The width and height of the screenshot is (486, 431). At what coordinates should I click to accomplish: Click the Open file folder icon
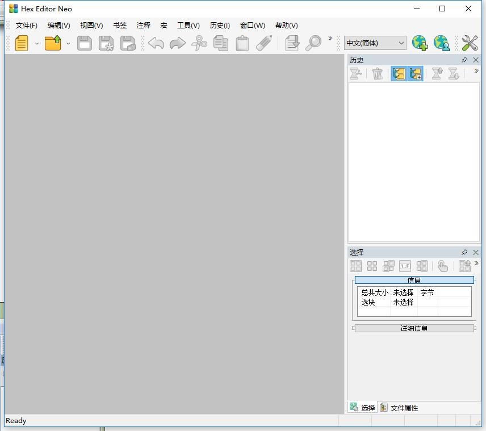click(53, 43)
